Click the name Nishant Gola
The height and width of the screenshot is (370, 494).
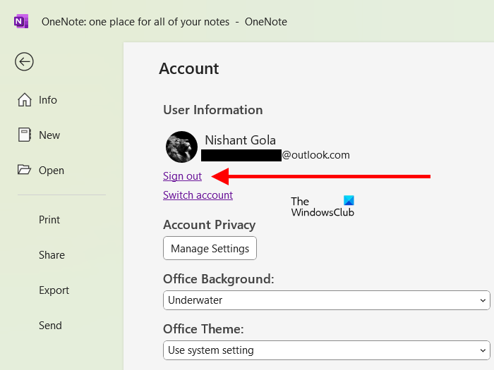(240, 140)
